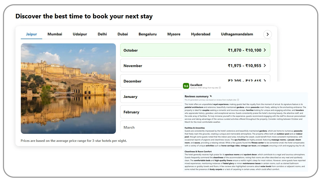Open the Udhagamandalam tab
Screen dimensions: 321x182
click(x=237, y=34)
